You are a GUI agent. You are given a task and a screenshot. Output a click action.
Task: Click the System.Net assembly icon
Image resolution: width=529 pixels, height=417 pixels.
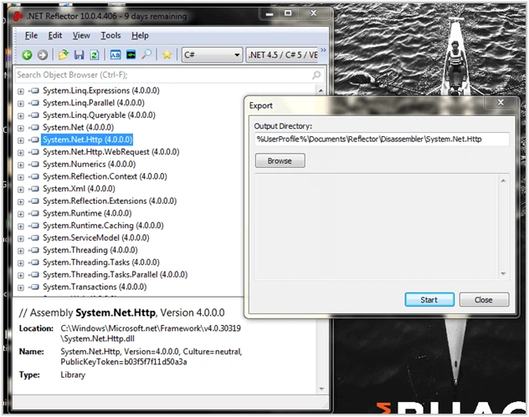pyautogui.click(x=34, y=127)
